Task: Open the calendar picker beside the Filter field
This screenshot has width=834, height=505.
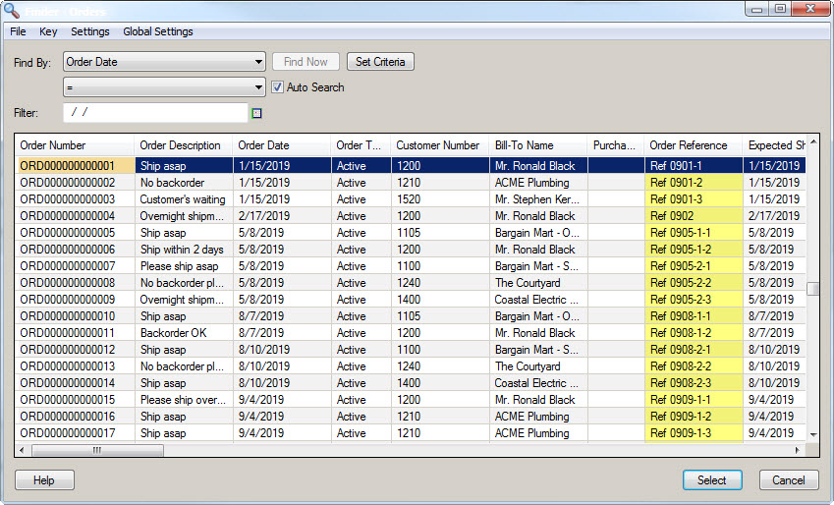Action: coord(256,113)
